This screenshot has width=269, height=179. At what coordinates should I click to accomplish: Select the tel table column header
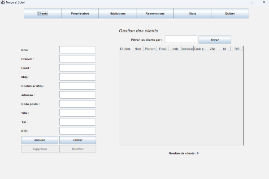coord(225,49)
